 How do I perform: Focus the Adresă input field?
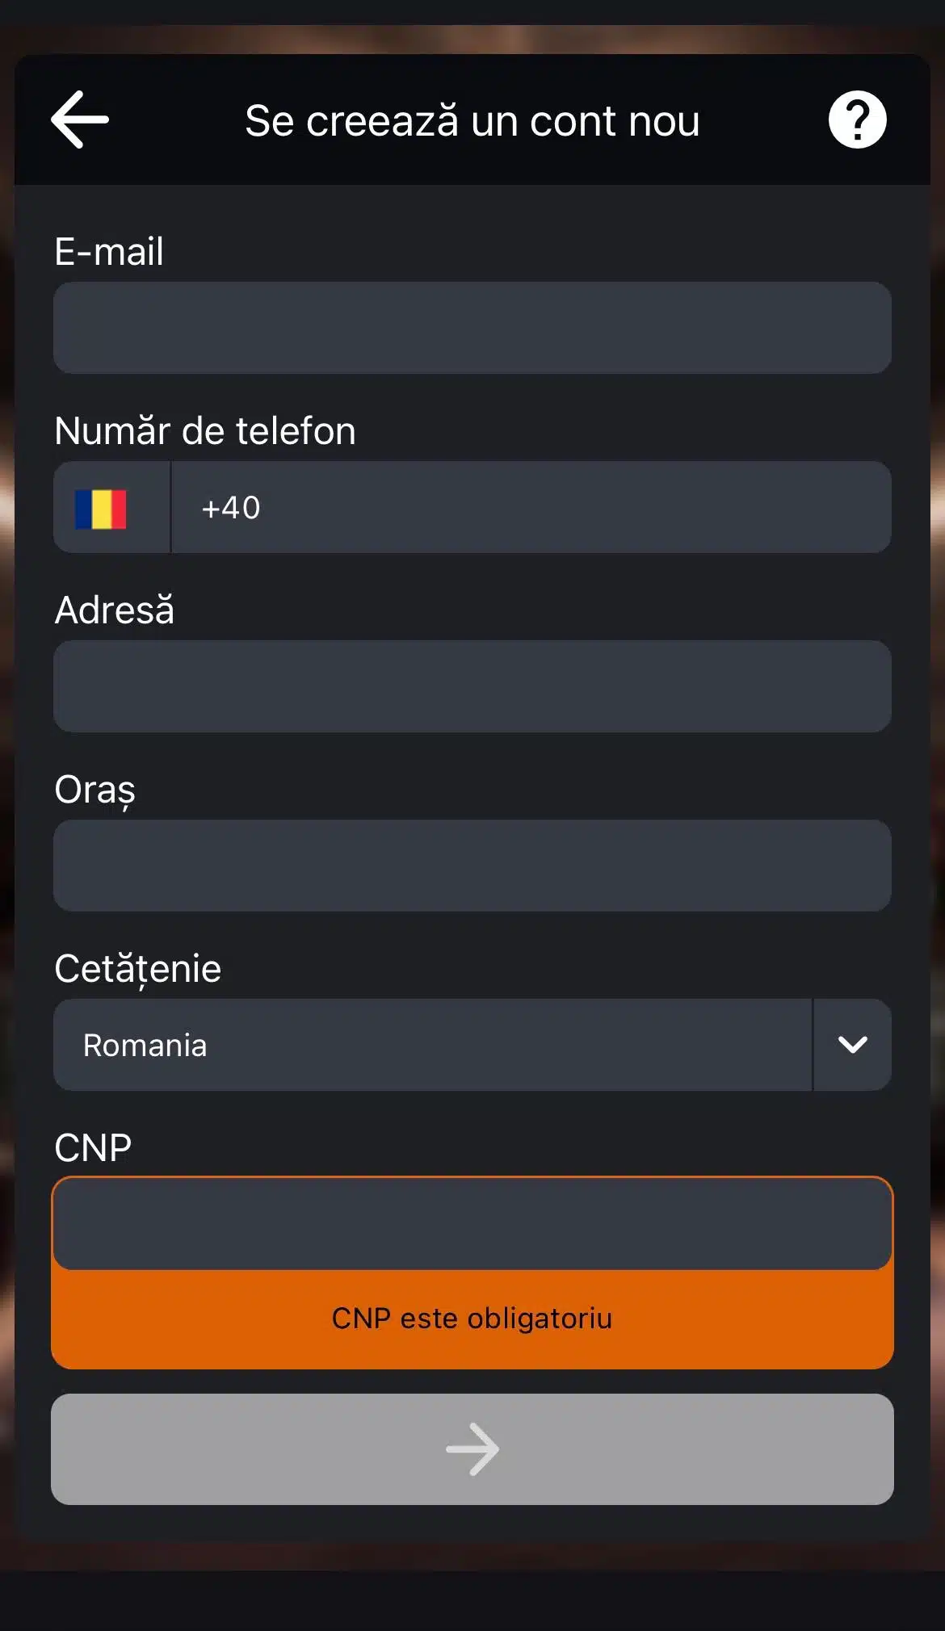point(472,686)
